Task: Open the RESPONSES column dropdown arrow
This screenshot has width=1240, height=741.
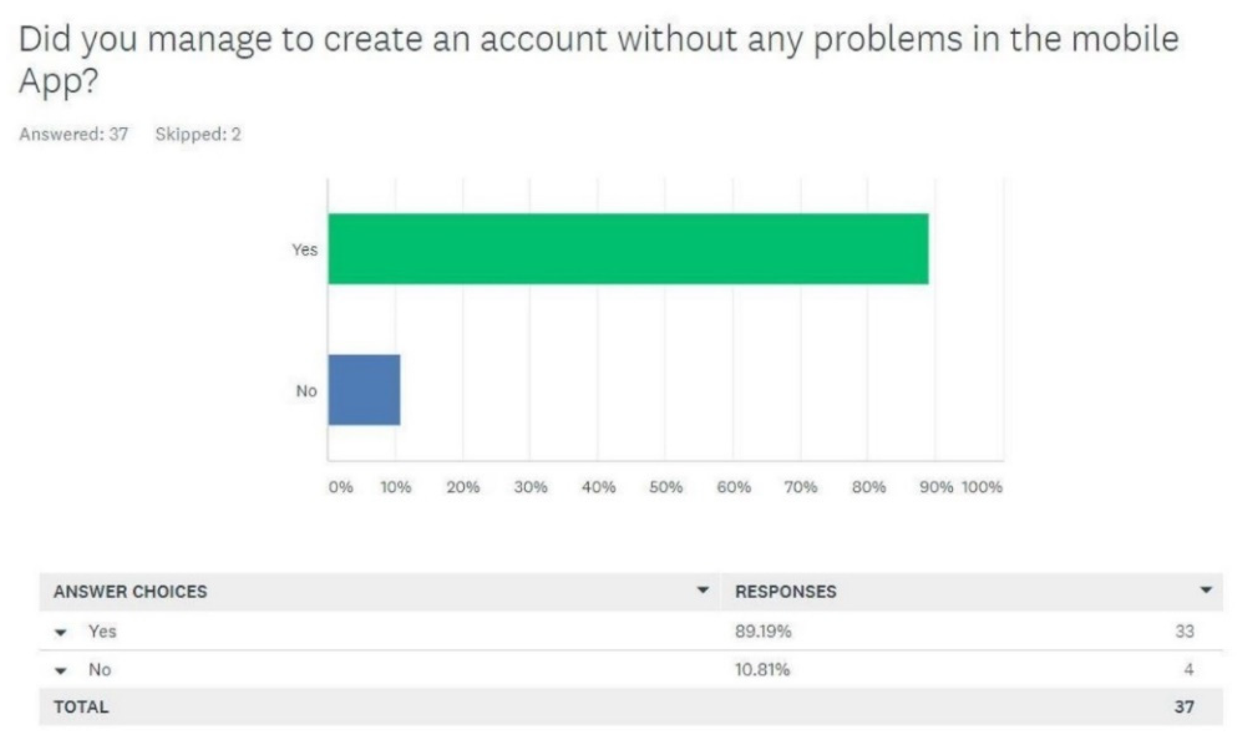Action: point(1206,590)
